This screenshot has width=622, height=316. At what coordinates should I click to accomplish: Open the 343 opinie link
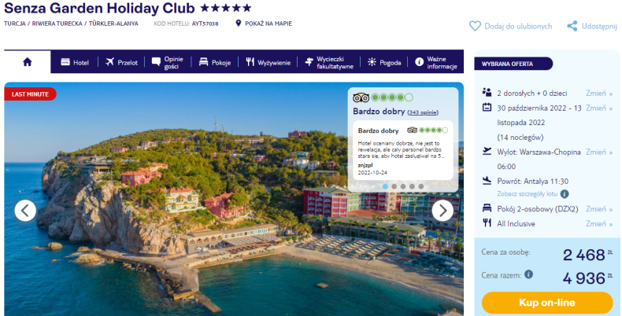[x=423, y=112]
